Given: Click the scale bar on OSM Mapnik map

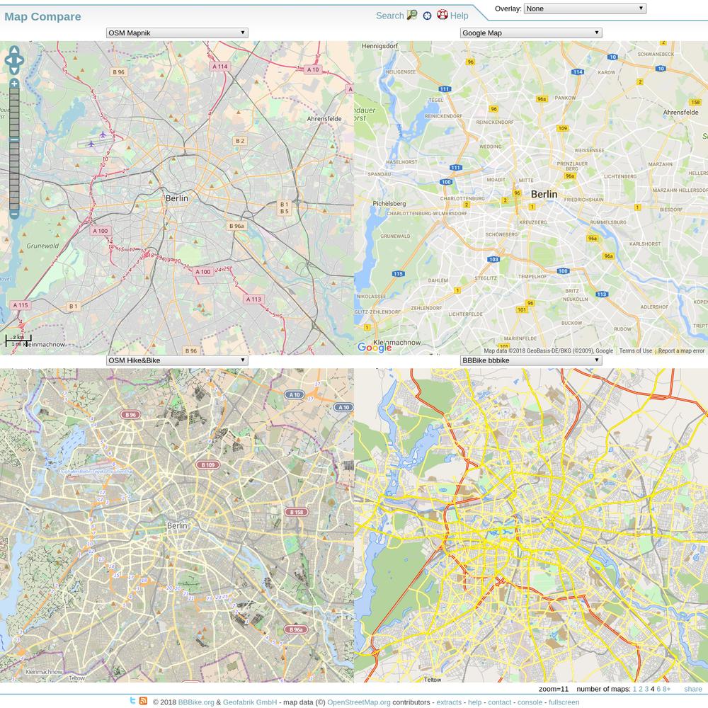Looking at the screenshot, I should 18,341.
